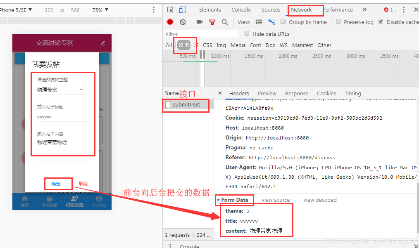
Task: Select the Cookies detail tab
Action: coord(326,93)
